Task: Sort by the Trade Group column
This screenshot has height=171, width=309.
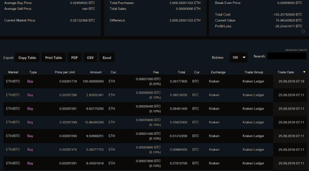Action: [x=254, y=72]
